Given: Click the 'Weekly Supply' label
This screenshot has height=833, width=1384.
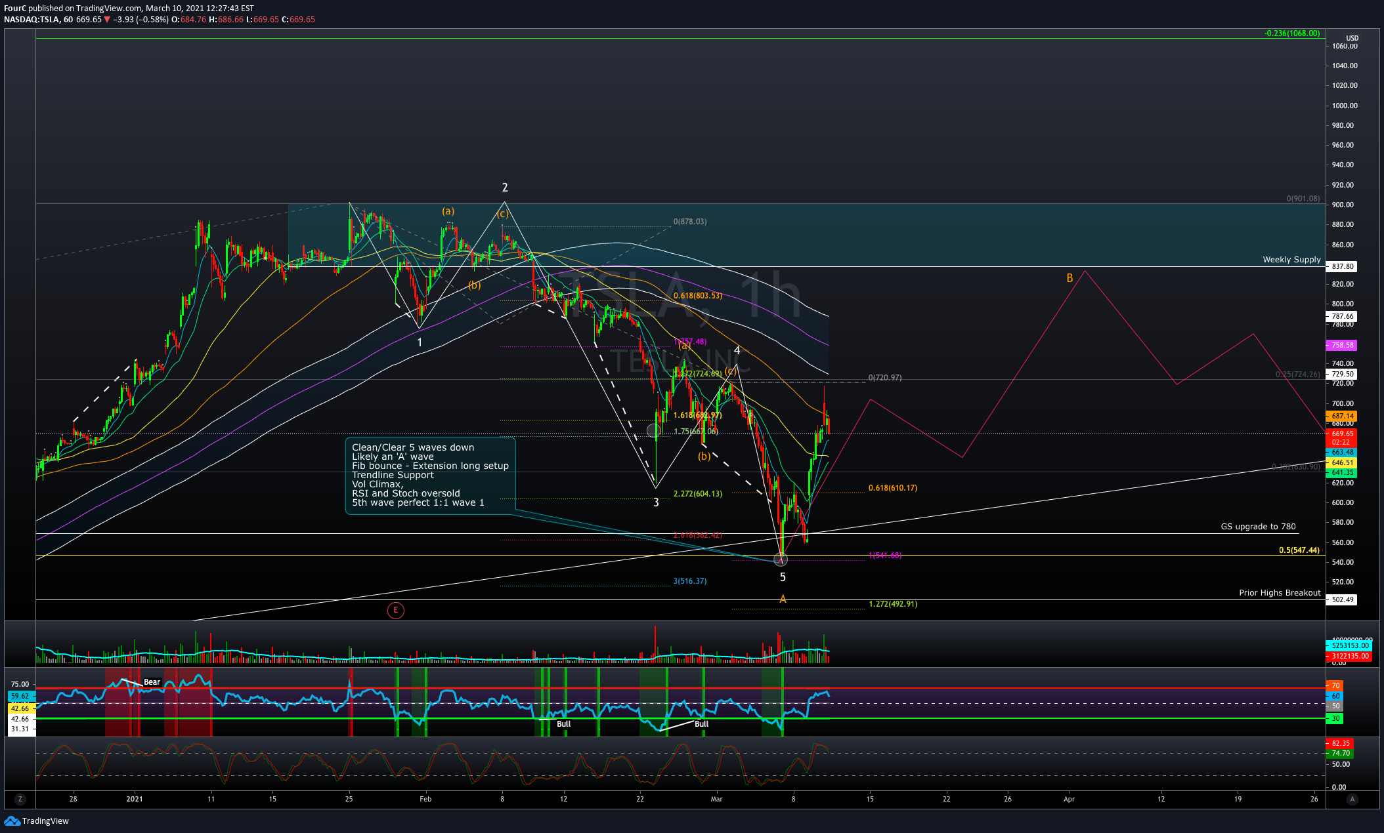Looking at the screenshot, I should point(1291,260).
